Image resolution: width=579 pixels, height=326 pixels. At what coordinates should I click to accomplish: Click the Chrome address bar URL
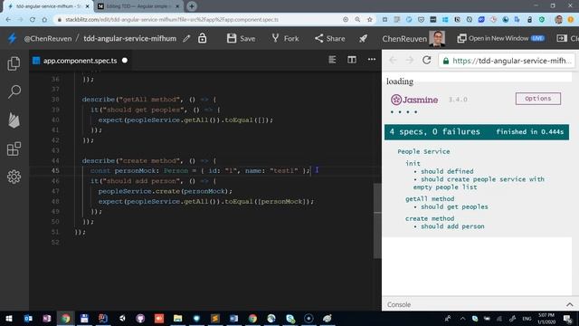click(x=172, y=20)
